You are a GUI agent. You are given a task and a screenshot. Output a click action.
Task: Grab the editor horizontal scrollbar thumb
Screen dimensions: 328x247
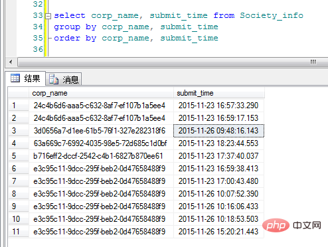coord(173,62)
